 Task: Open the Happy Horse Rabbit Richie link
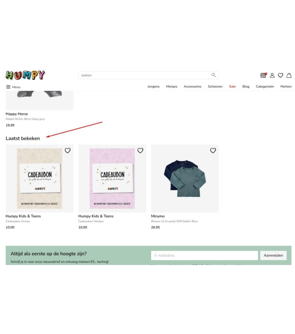pos(25,119)
